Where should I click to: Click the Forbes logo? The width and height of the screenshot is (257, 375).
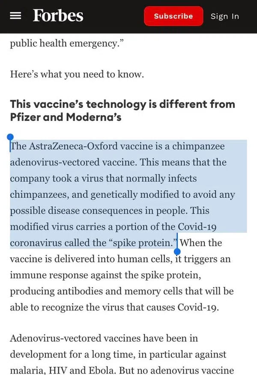(58, 16)
